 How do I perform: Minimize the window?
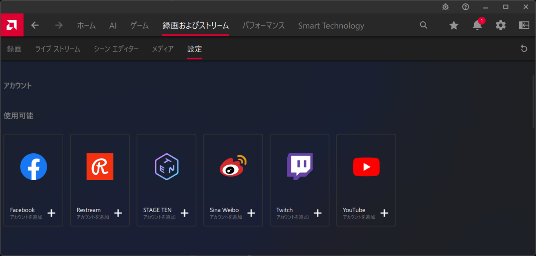point(486,7)
